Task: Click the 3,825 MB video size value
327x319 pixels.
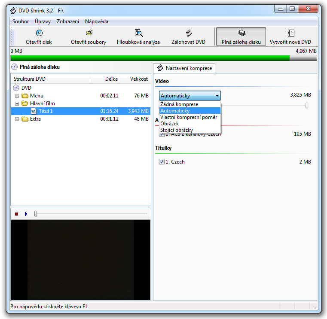Action: click(300, 95)
